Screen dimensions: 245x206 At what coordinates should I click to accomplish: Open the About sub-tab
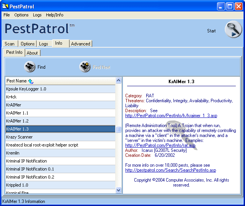coord(32,53)
